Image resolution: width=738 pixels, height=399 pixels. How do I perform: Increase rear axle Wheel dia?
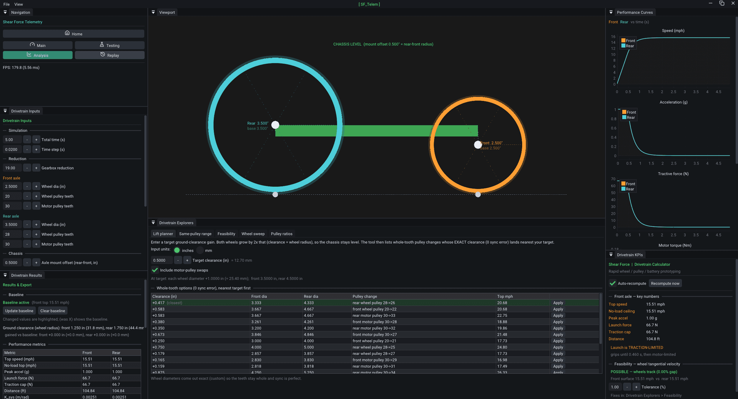point(36,224)
